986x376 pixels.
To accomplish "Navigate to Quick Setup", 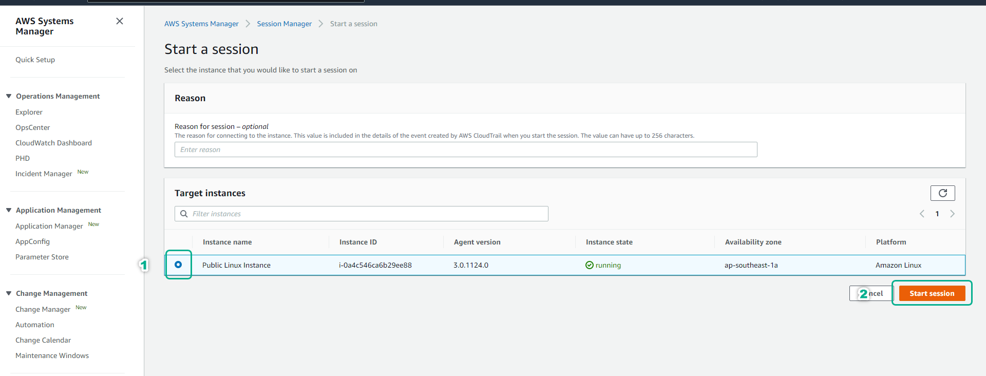I will pyautogui.click(x=35, y=60).
